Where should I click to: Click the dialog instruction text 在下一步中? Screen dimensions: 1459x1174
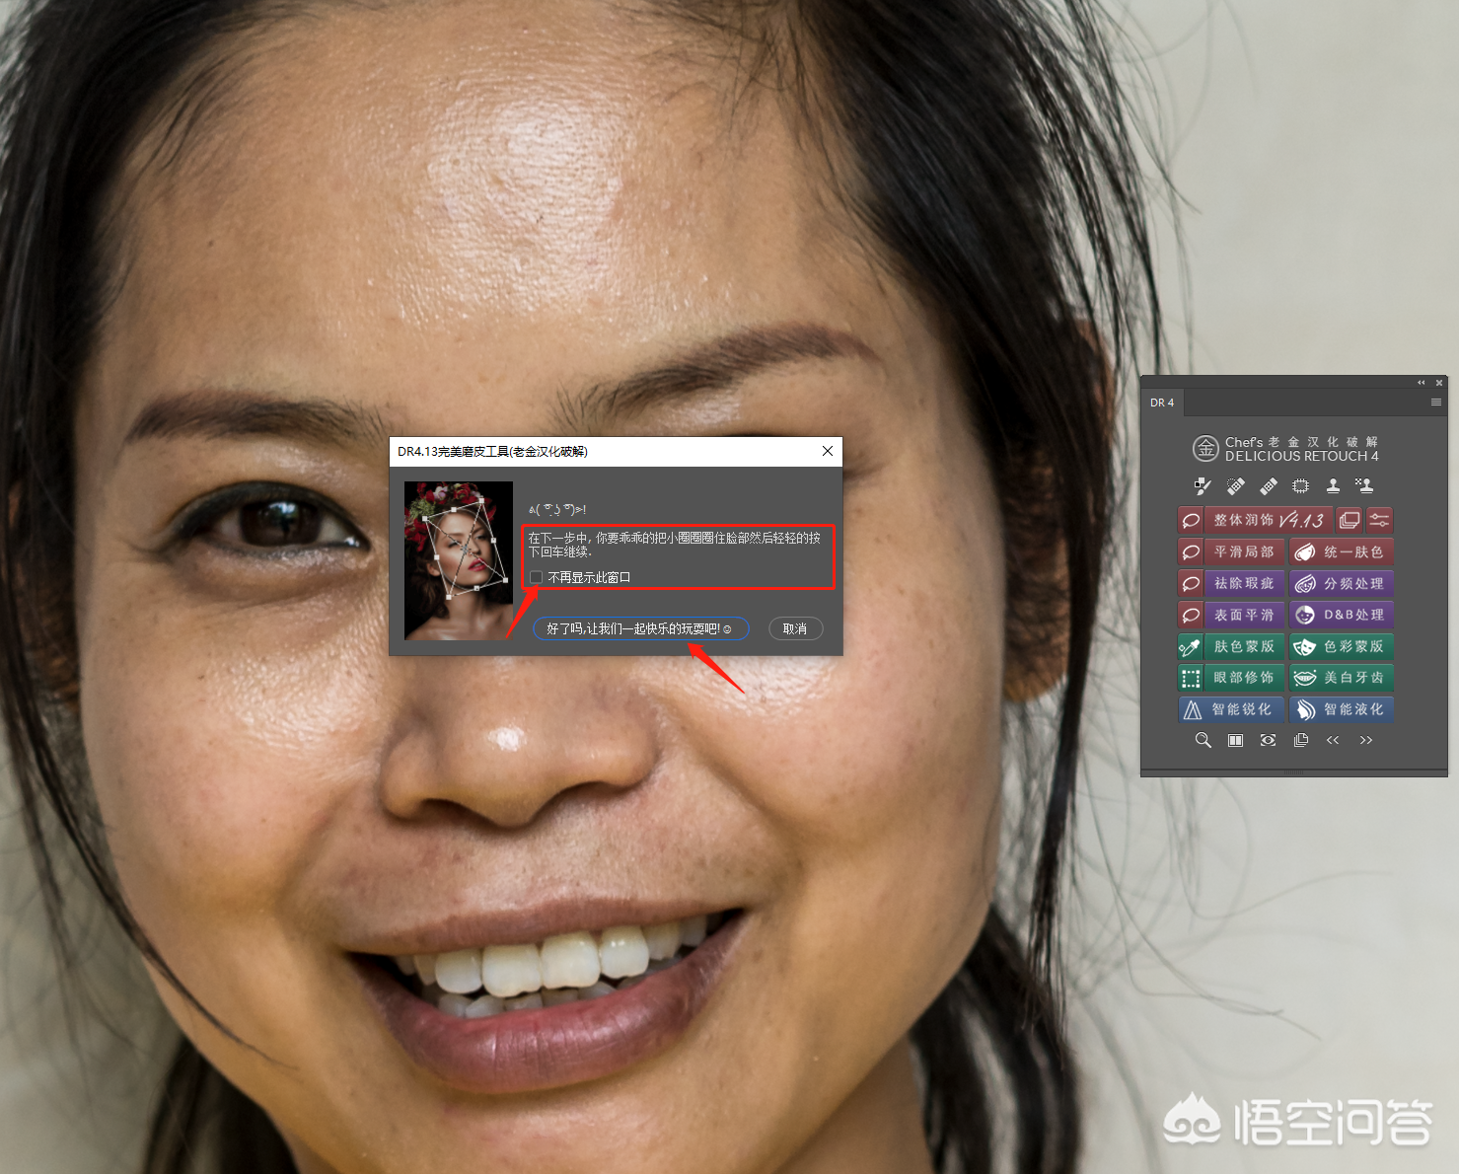click(x=674, y=545)
